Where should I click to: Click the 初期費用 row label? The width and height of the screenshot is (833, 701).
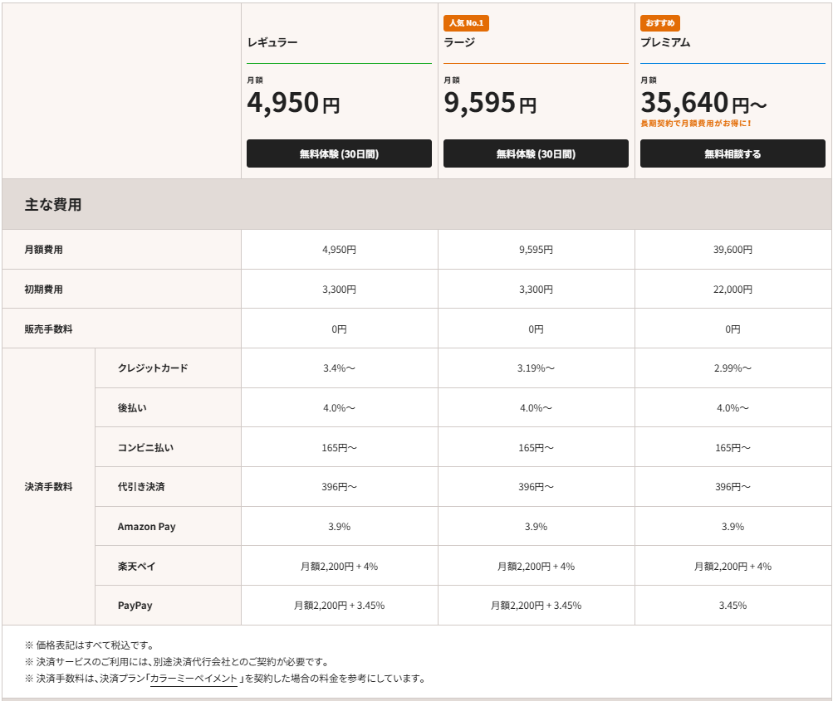click(x=43, y=290)
